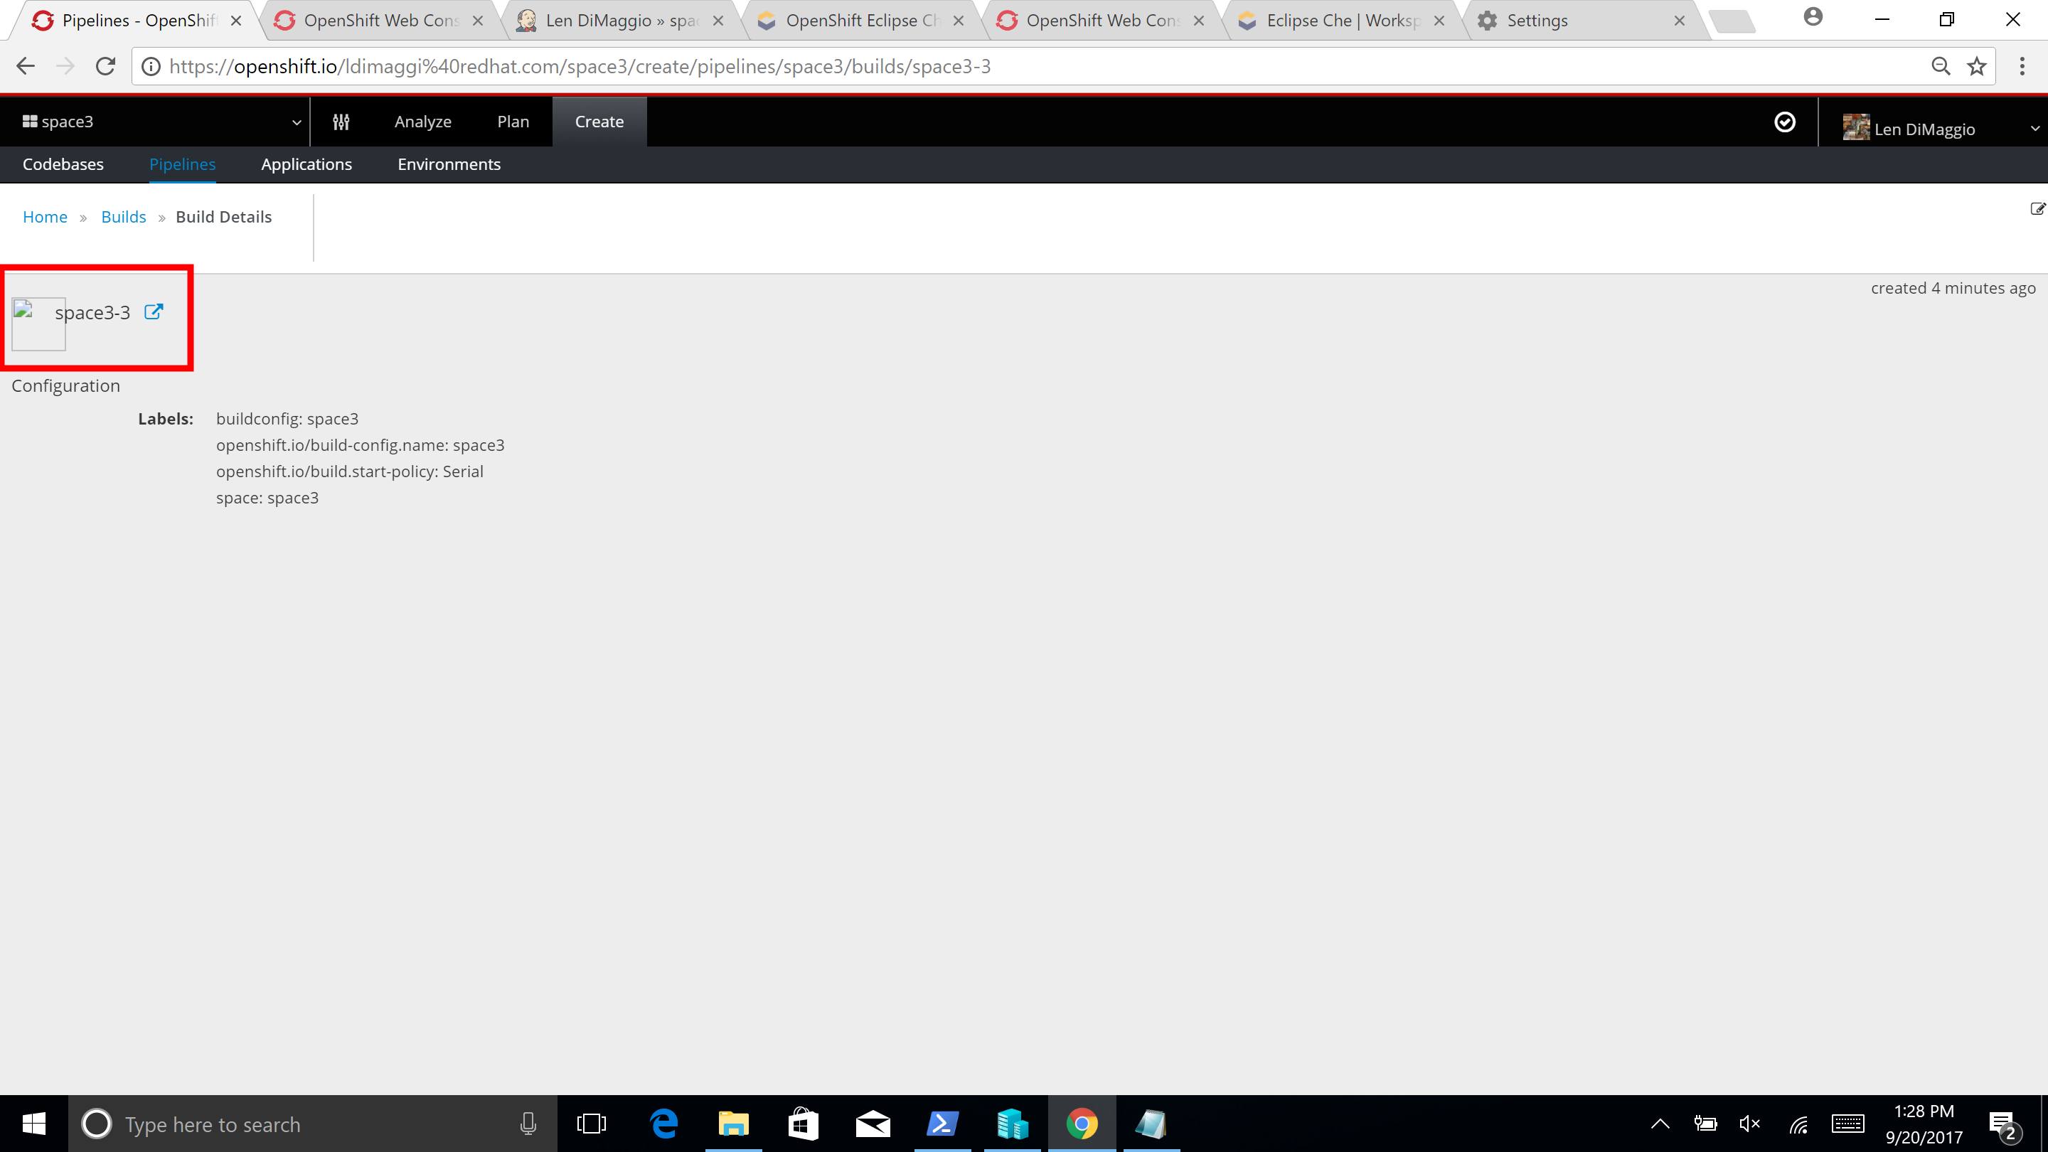2048x1152 pixels.
Task: Open Task View from the taskbar
Action: click(592, 1124)
